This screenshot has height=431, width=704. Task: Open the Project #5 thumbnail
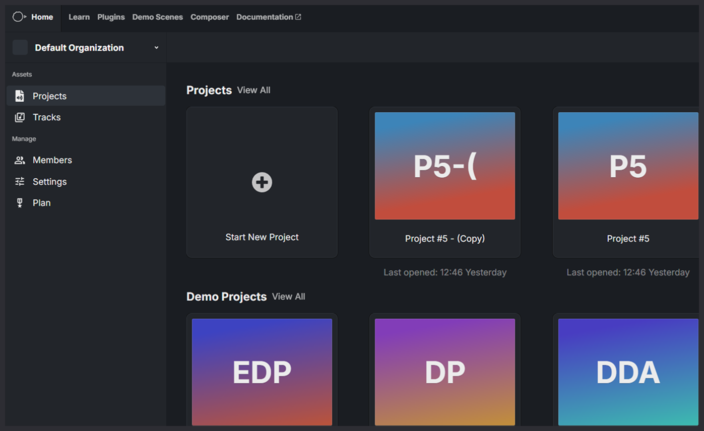(627, 165)
